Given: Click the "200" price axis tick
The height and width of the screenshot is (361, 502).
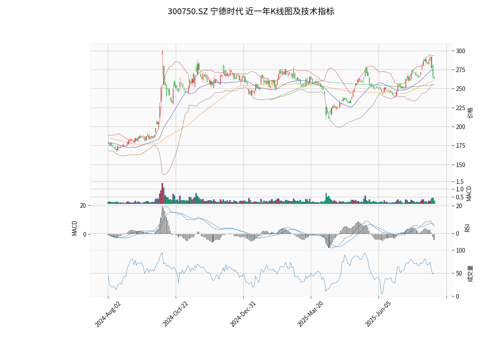Looking at the screenshot, I should tap(460, 127).
